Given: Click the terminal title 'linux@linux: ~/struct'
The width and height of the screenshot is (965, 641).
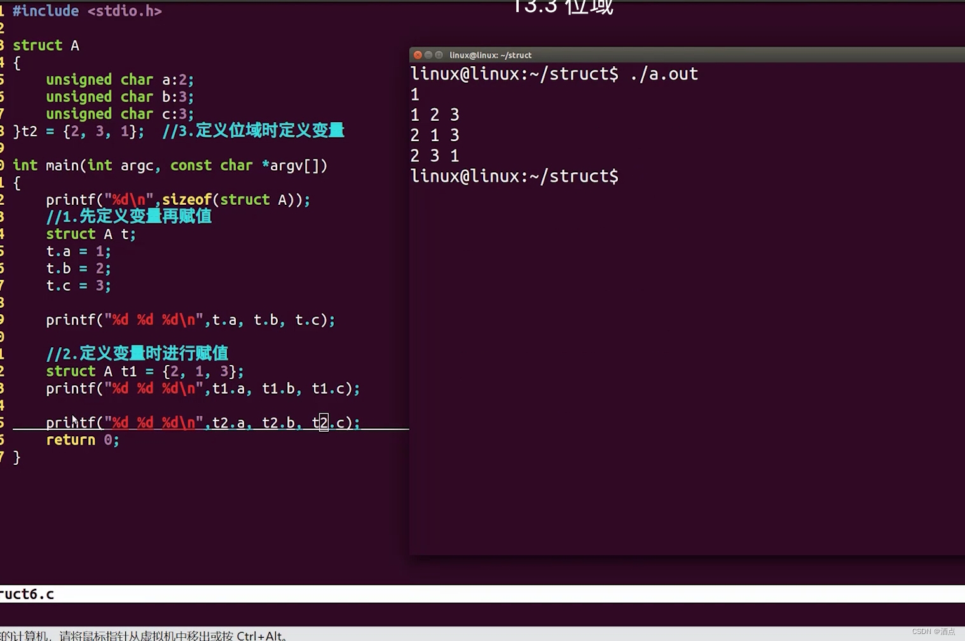Looking at the screenshot, I should pyautogui.click(x=490, y=55).
